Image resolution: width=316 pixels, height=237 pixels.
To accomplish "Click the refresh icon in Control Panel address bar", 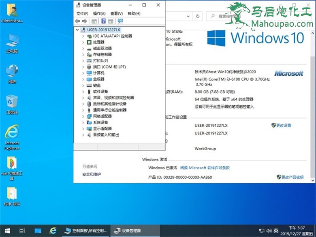I will [x=198, y=16].
